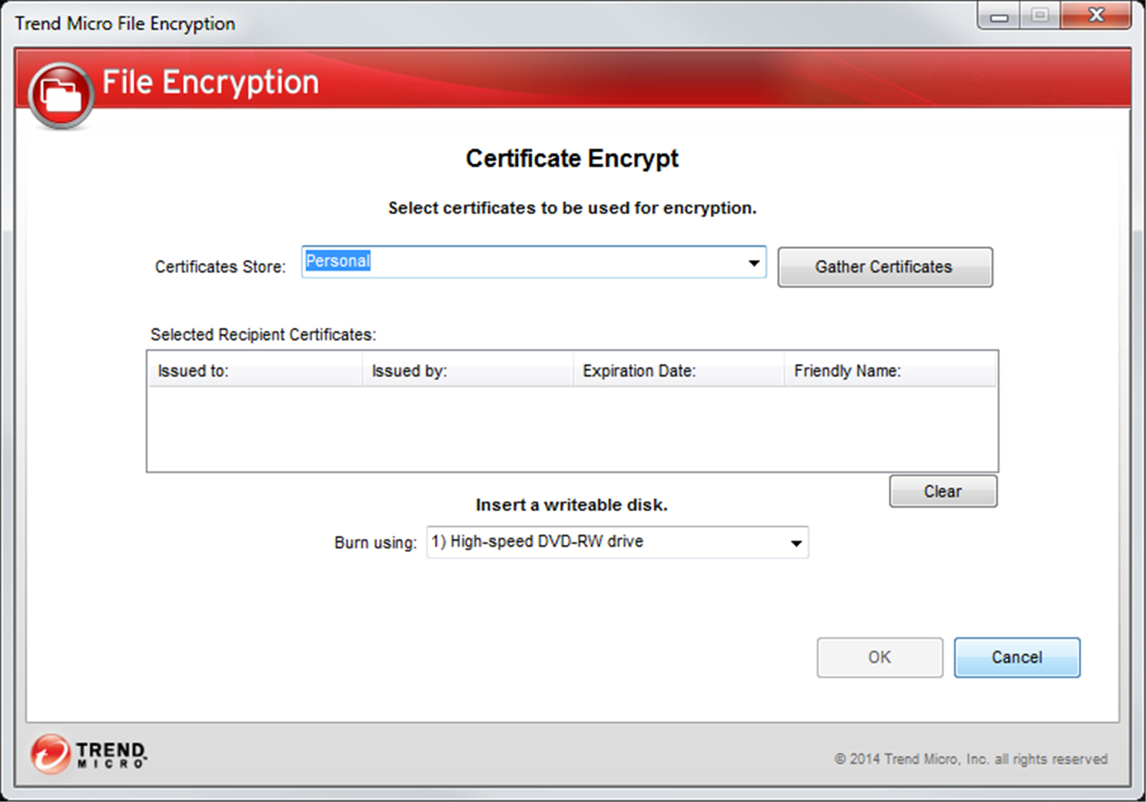Screen dimensions: 1146x802
Task: Click the empty recipient certificates list area
Action: [571, 429]
